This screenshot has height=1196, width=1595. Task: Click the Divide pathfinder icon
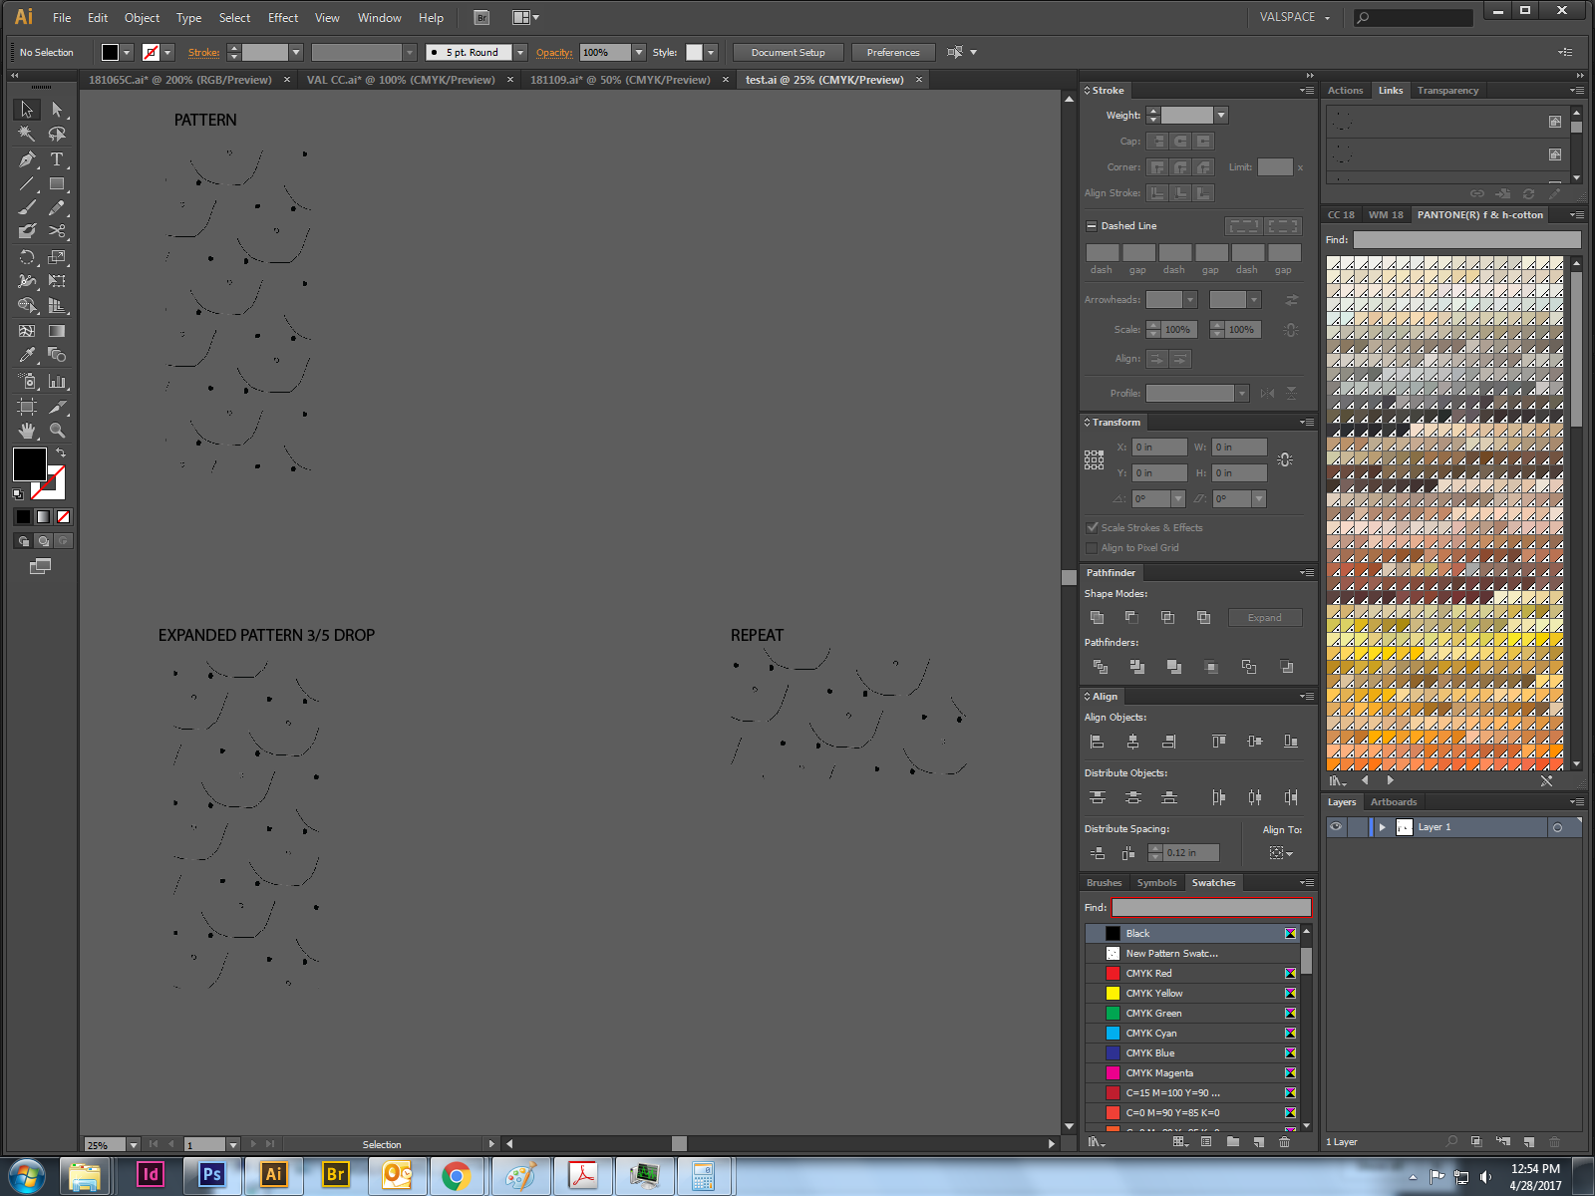tap(1100, 667)
